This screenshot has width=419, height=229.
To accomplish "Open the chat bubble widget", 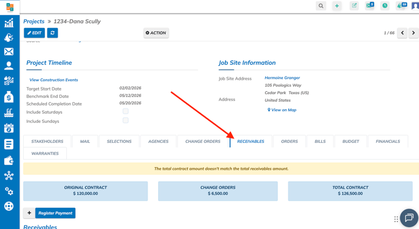I will 409,218.
